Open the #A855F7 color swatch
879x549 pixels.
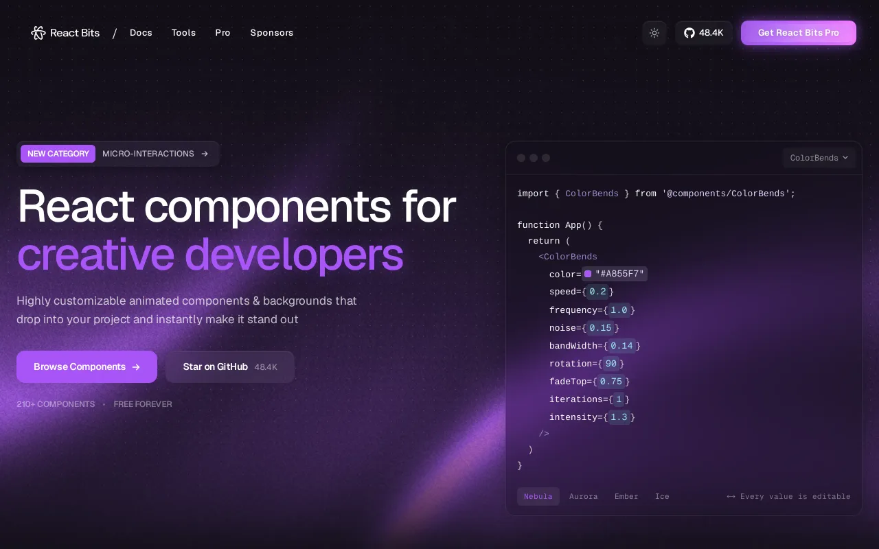pos(588,274)
